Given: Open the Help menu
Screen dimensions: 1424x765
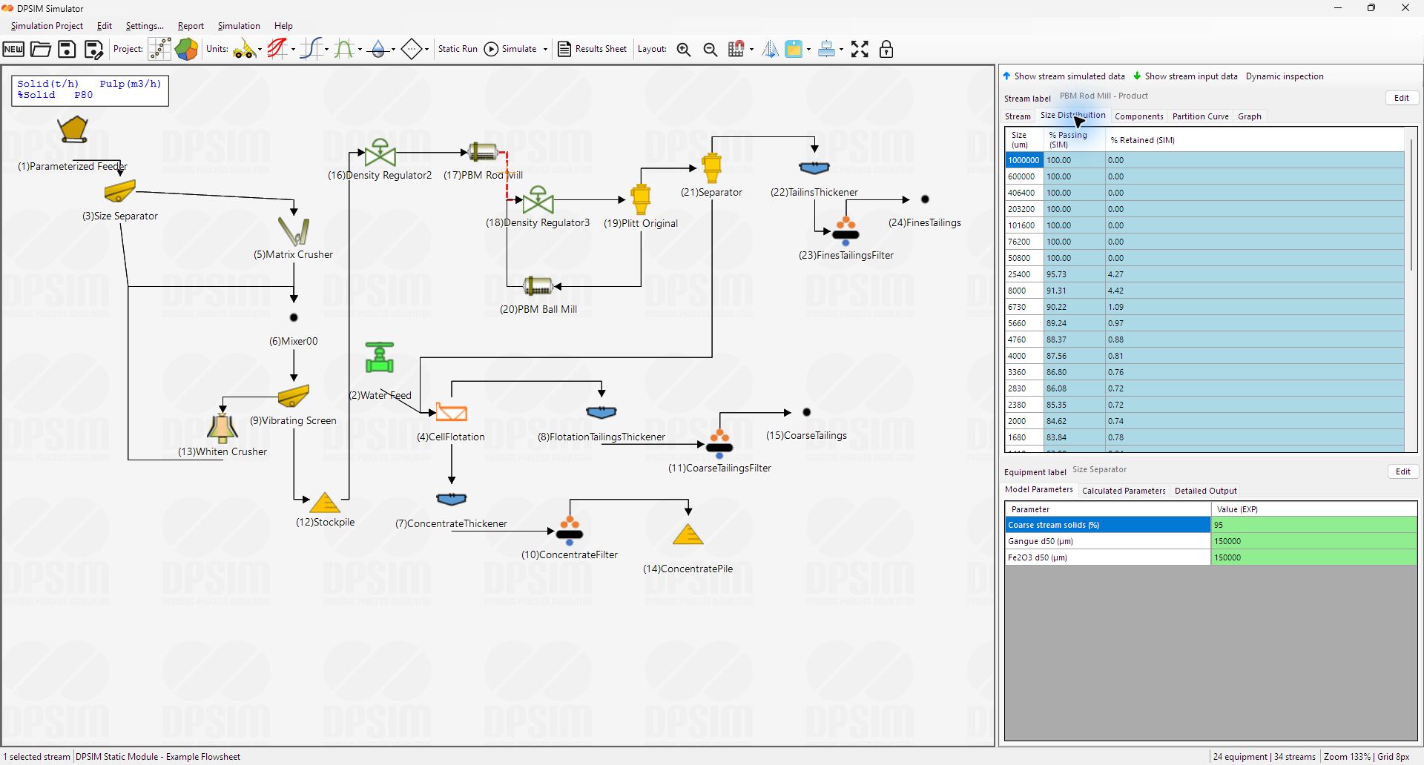Looking at the screenshot, I should coord(283,26).
